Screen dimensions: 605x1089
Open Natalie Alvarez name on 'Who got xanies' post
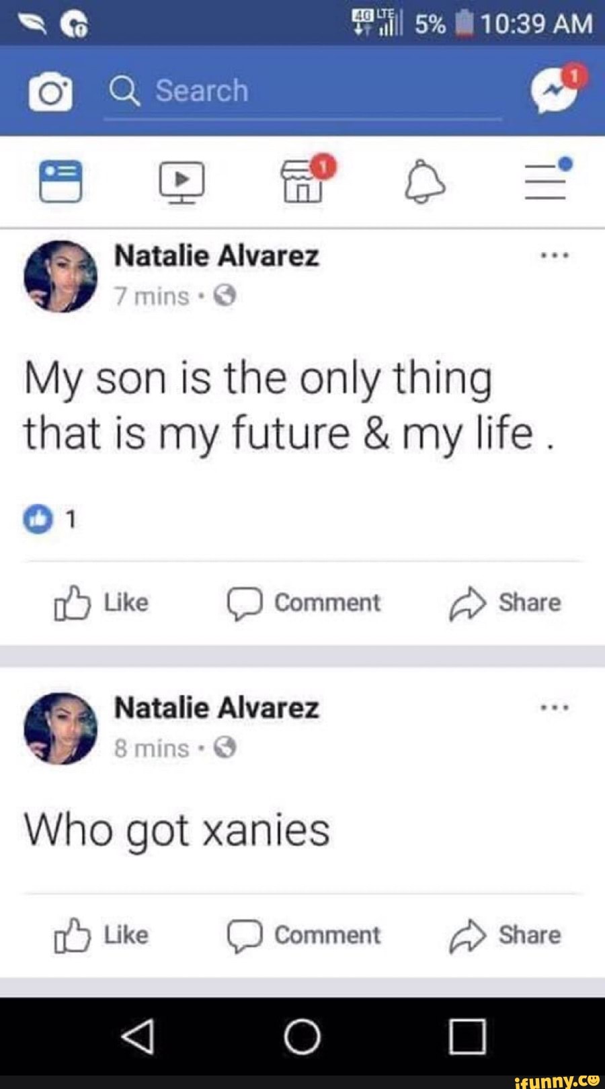point(216,708)
